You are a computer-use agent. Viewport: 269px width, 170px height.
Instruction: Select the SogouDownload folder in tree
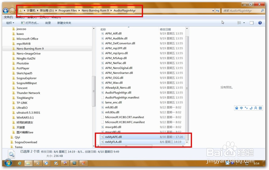pyautogui.click(x=26, y=142)
